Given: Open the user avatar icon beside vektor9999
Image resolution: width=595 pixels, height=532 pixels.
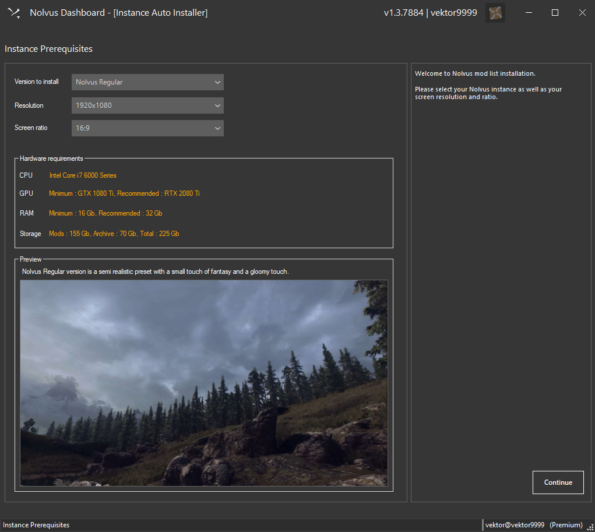Looking at the screenshot, I should 495,13.
